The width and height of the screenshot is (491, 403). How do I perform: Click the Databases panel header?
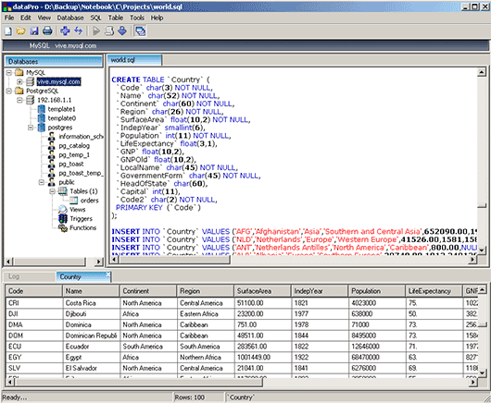click(54, 62)
